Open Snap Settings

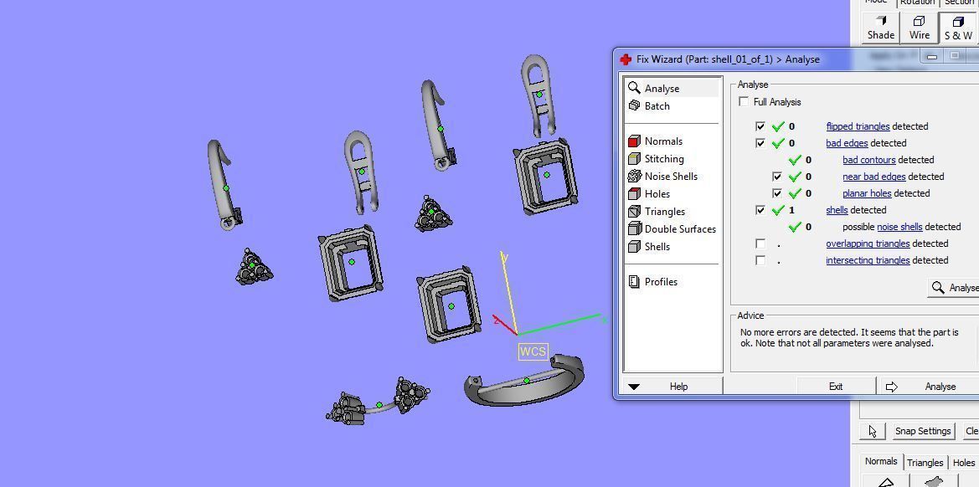click(x=922, y=431)
